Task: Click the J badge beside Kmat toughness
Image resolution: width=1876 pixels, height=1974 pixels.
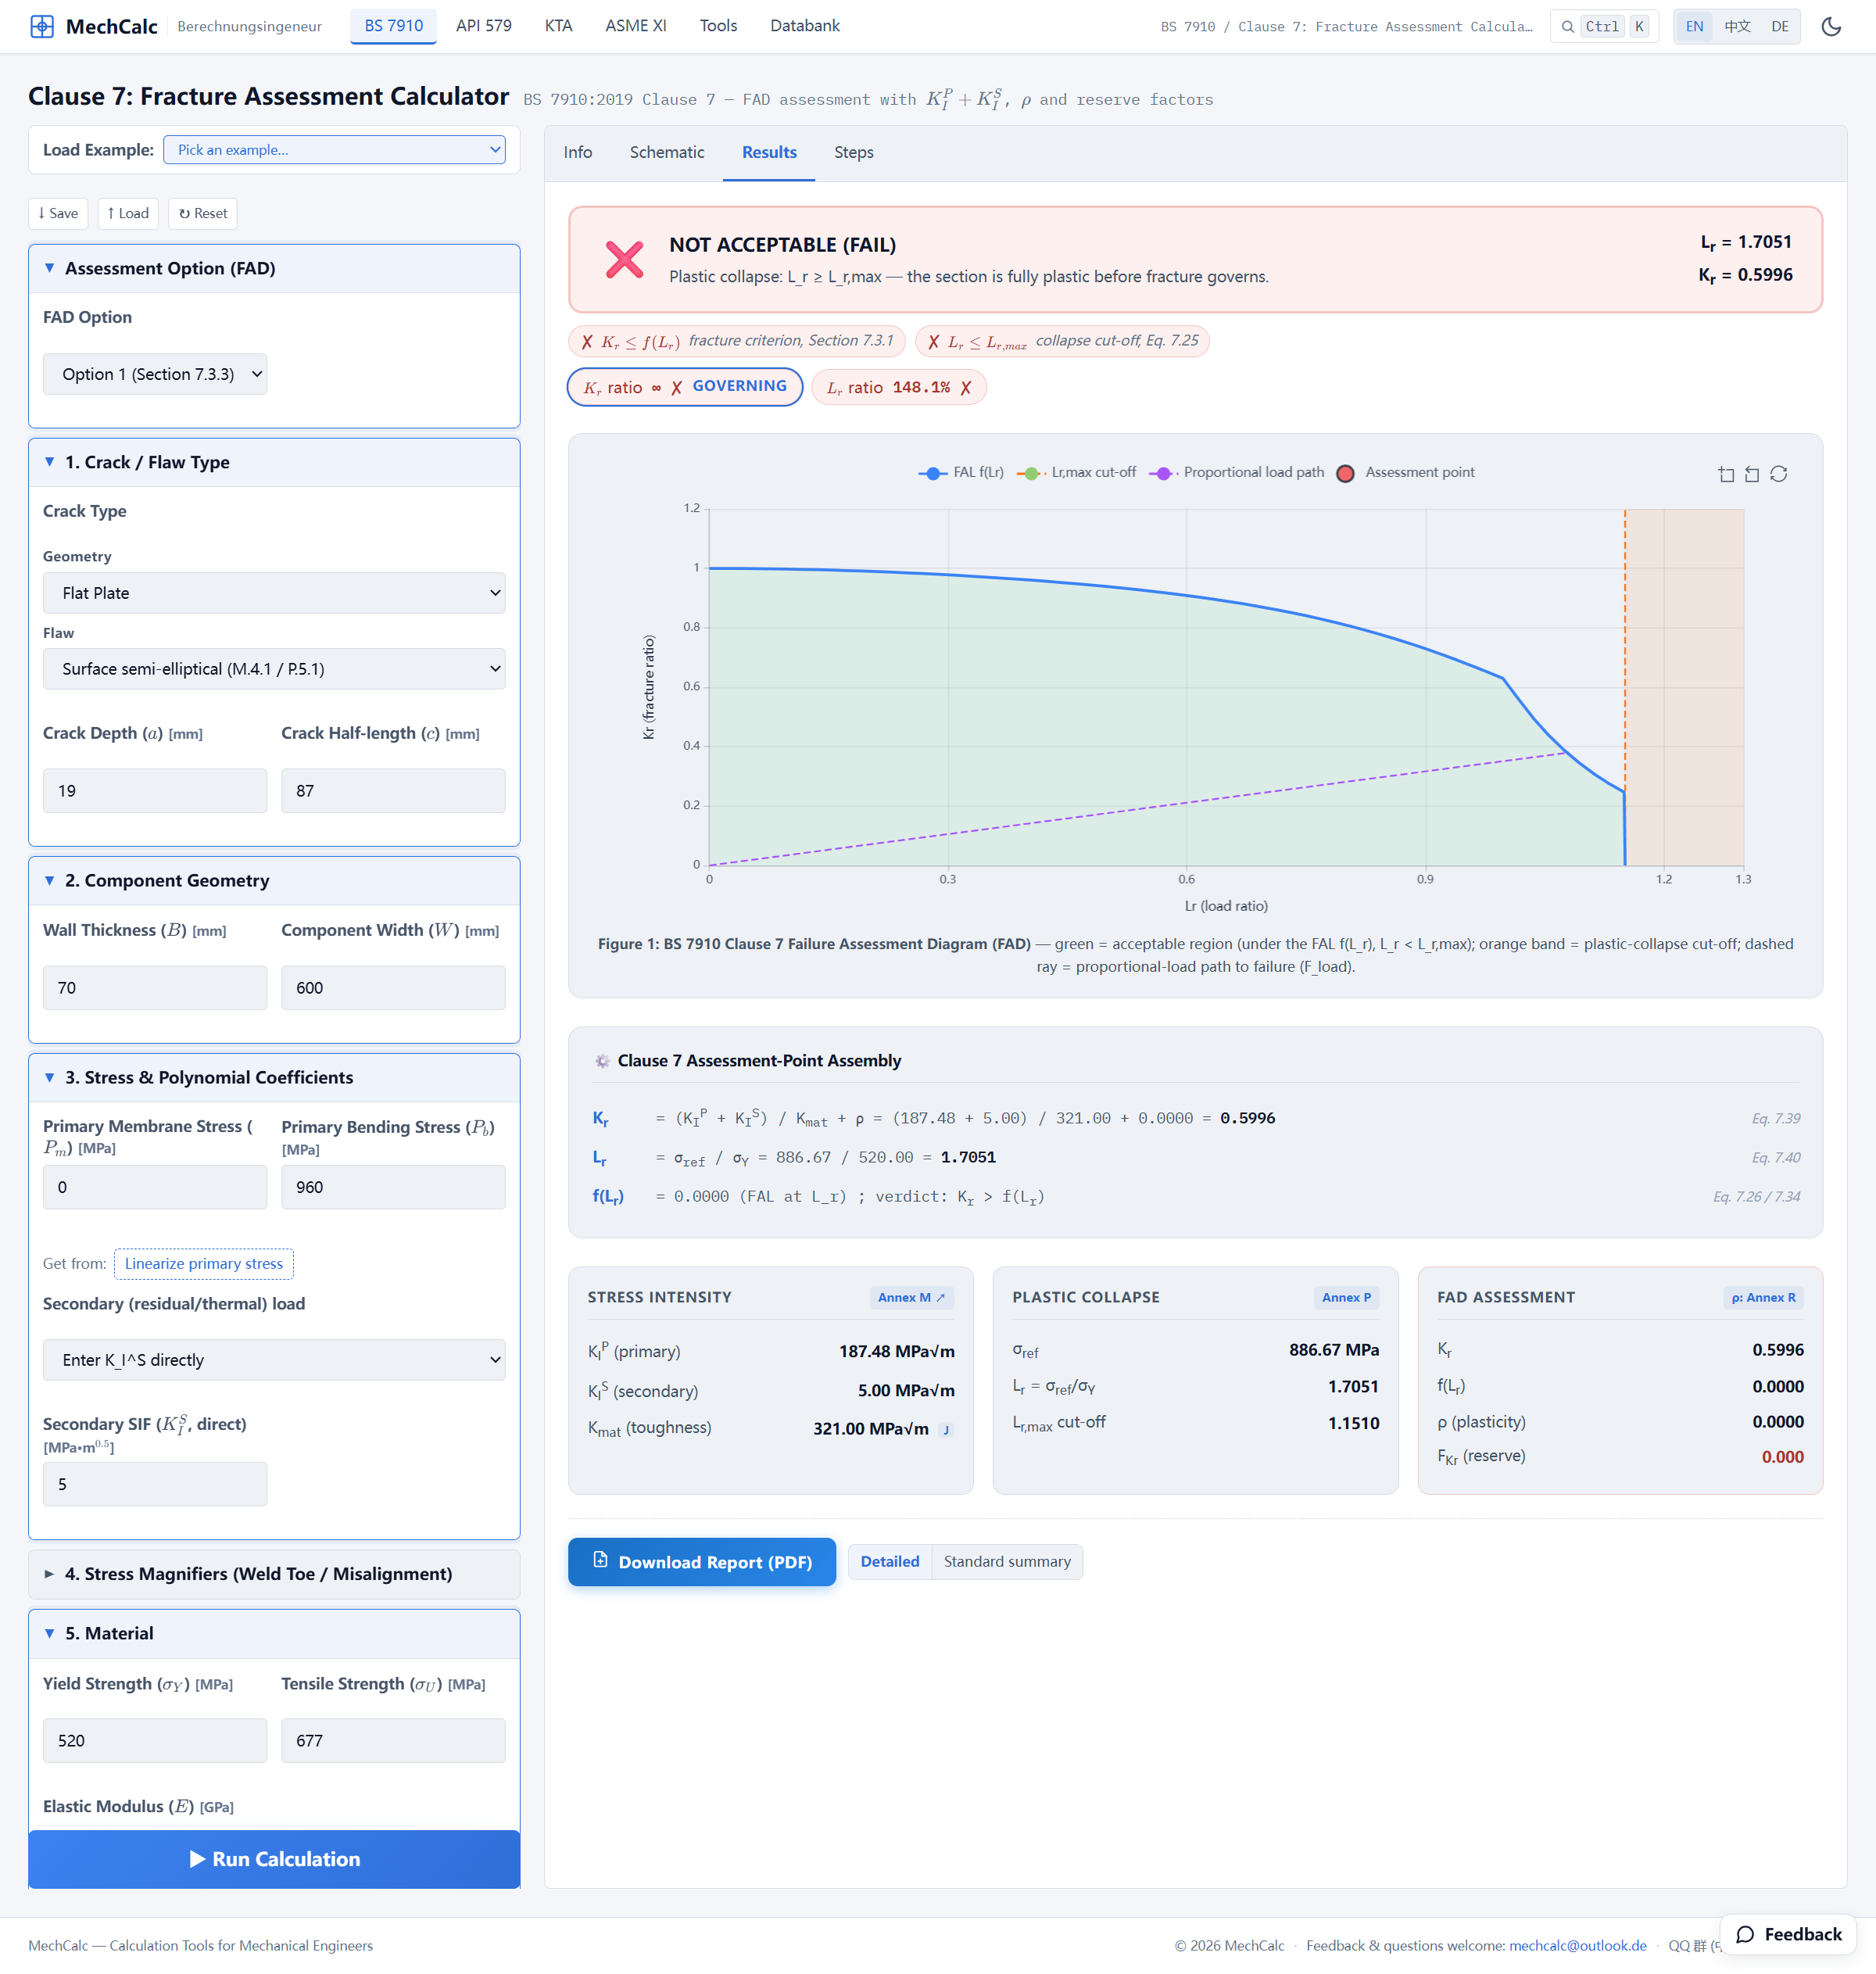Action: (946, 1430)
